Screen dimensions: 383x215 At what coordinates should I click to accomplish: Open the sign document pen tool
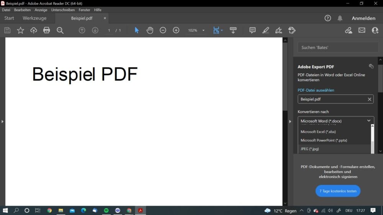(x=279, y=30)
